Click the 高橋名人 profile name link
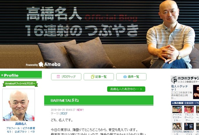 21,124
